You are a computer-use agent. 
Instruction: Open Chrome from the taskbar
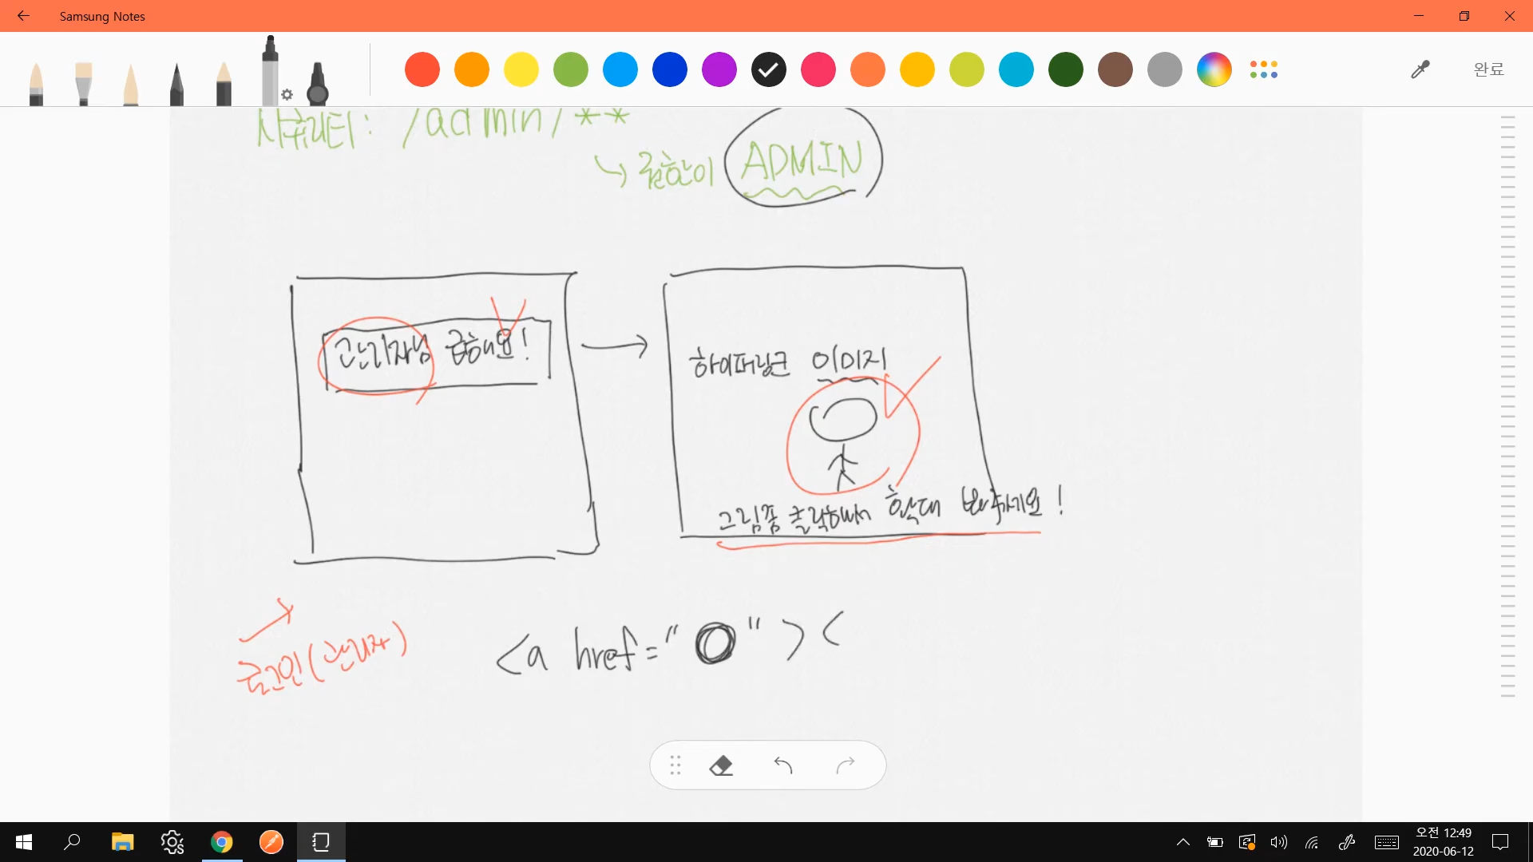click(222, 842)
